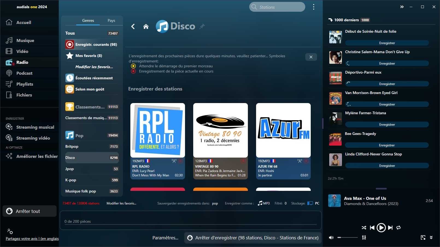Open Paramètres... settings

pyautogui.click(x=165, y=238)
